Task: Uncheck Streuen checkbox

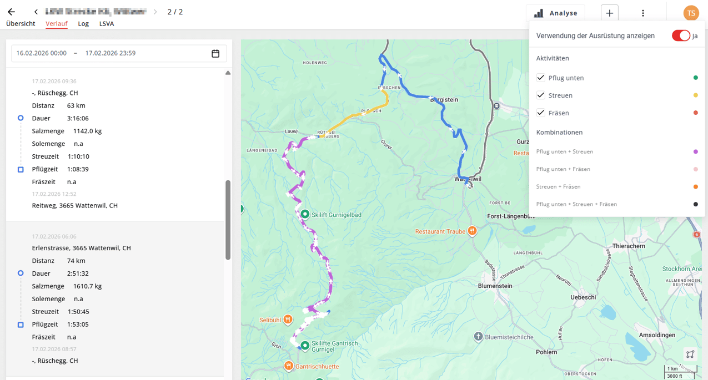Action: coord(540,95)
